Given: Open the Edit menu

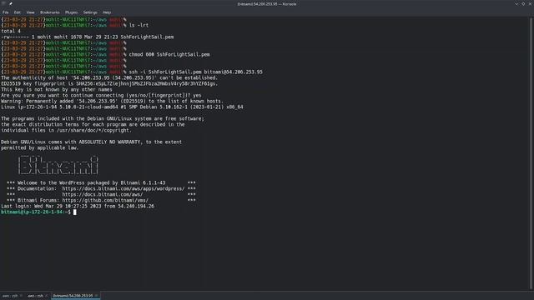Looking at the screenshot, I should click(17, 12).
